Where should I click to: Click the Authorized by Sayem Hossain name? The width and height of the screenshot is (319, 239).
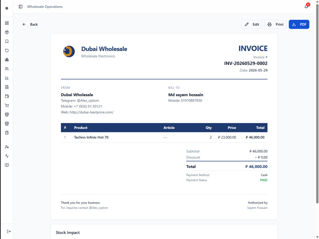[257, 208]
